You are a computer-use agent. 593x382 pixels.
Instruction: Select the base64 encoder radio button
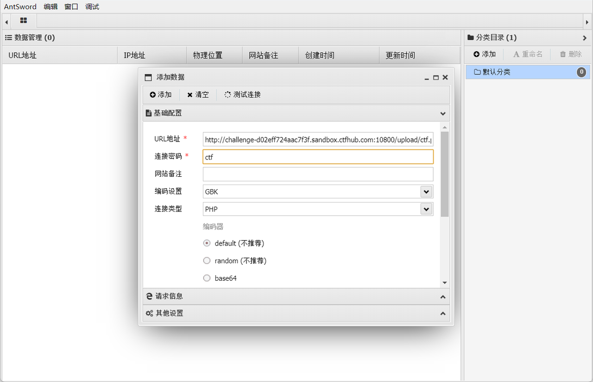coord(207,278)
